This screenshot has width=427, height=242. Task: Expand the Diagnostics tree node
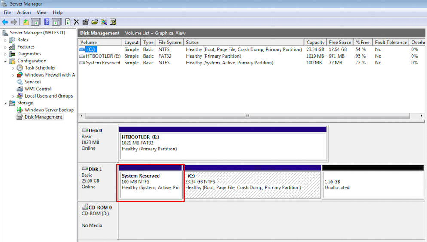click(x=6, y=54)
